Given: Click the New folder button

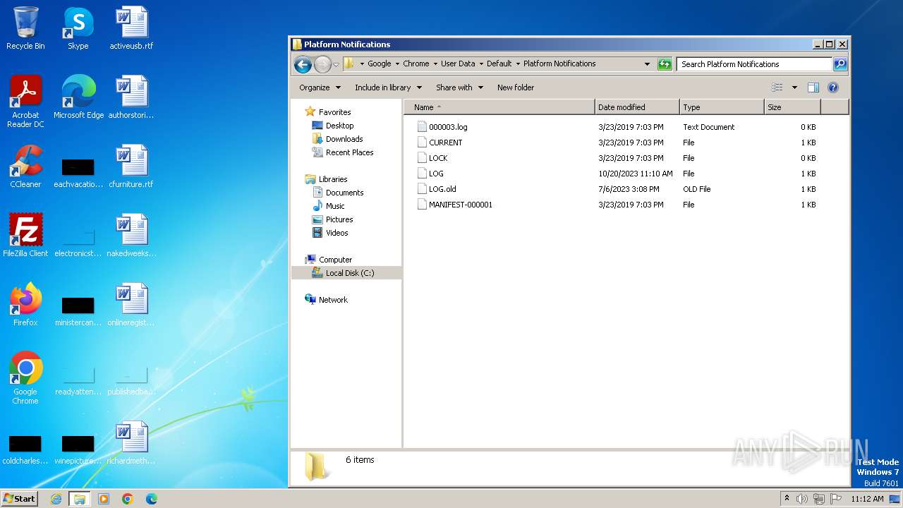Looking at the screenshot, I should 516,87.
